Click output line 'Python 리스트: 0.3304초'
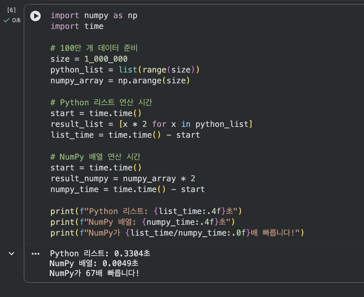This screenshot has width=364, height=297. pos(100,253)
